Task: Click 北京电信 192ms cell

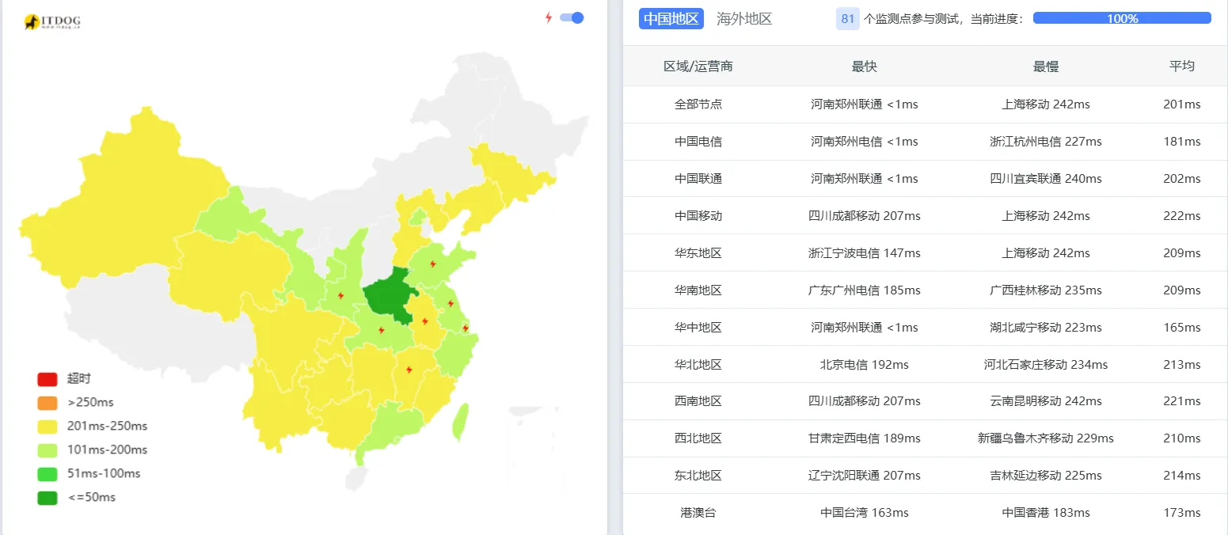Action: point(865,365)
